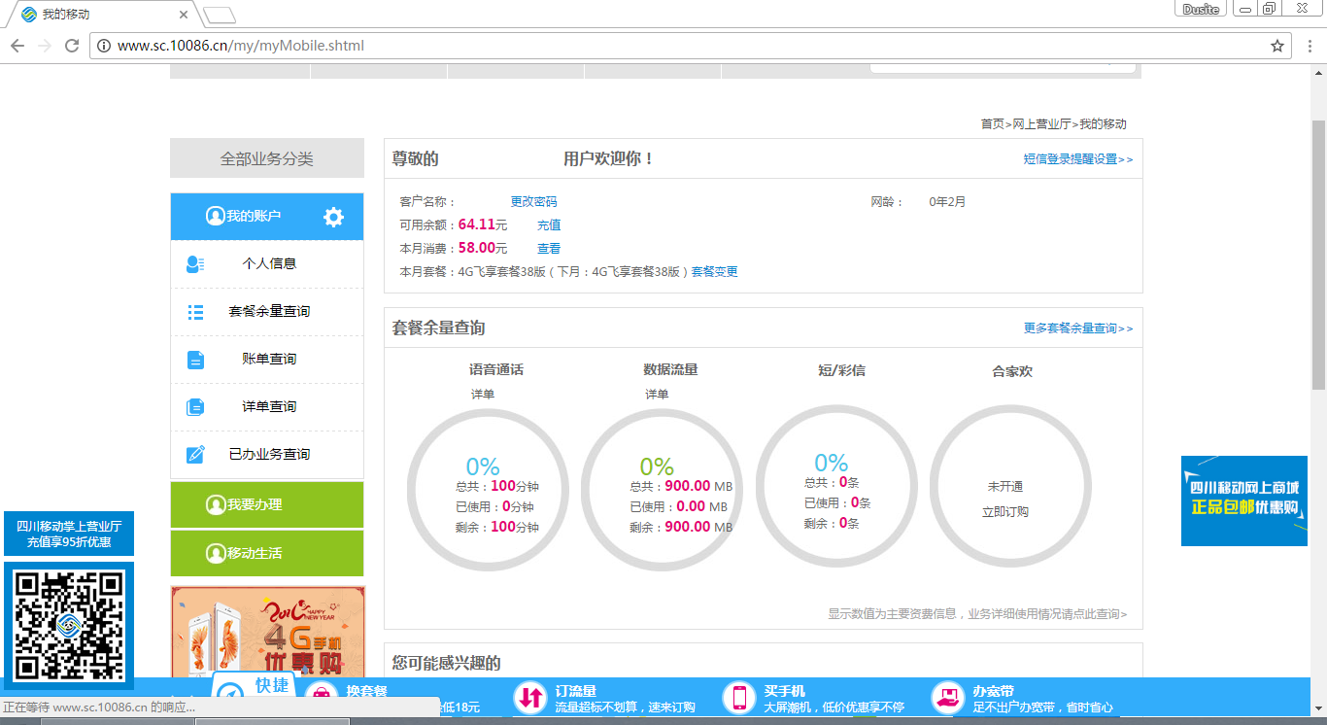Image resolution: width=1327 pixels, height=725 pixels.
Task: Open 详单 under 数据流量
Action: pos(657,395)
